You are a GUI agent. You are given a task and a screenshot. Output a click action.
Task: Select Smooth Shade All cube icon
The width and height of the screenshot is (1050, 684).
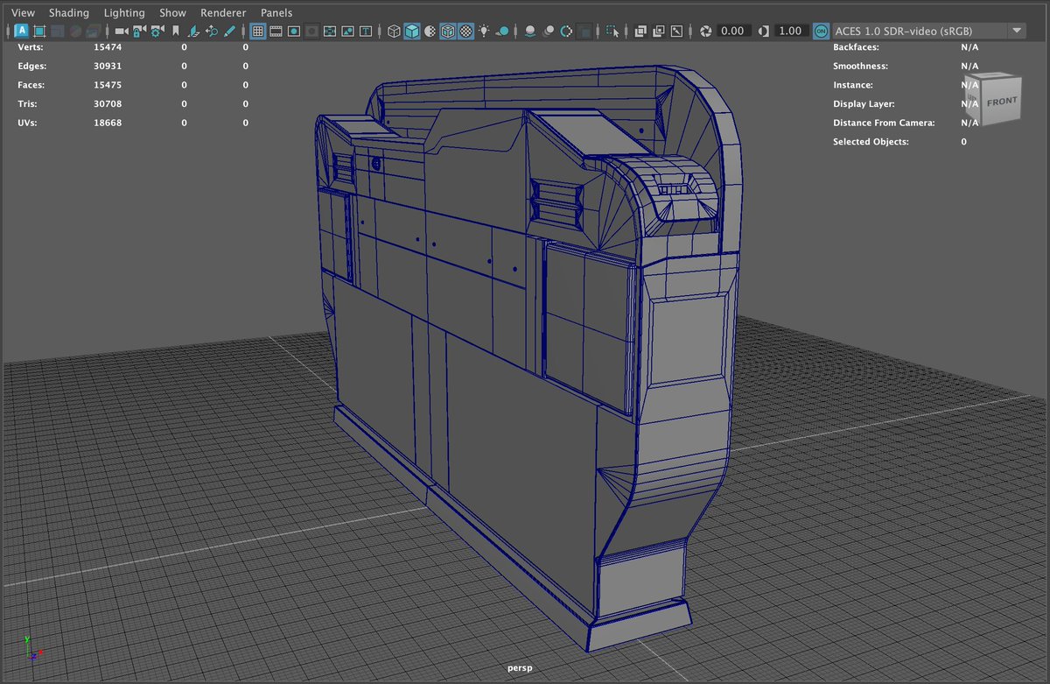point(412,31)
